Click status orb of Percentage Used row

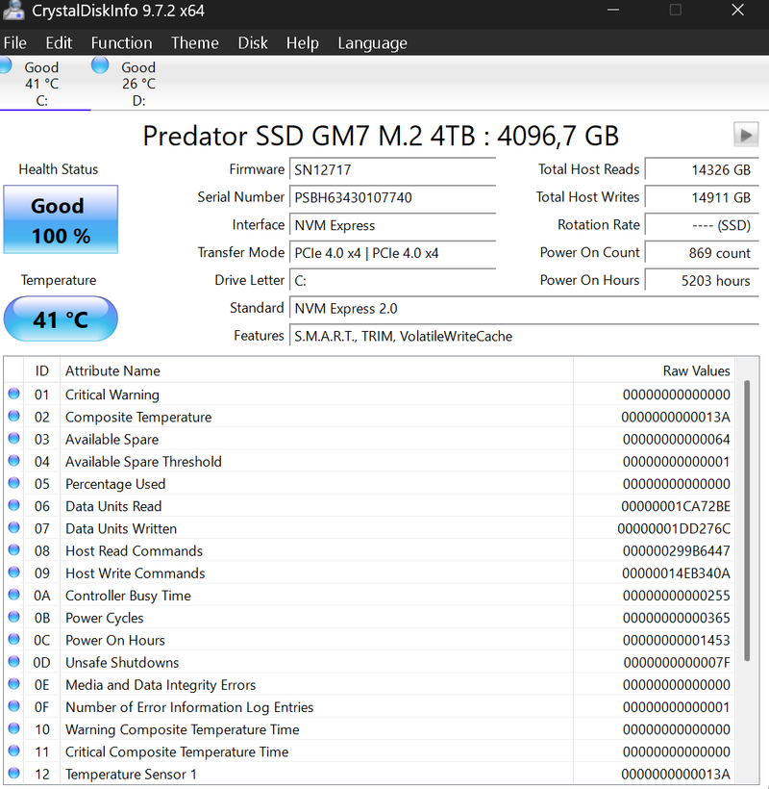[x=14, y=483]
